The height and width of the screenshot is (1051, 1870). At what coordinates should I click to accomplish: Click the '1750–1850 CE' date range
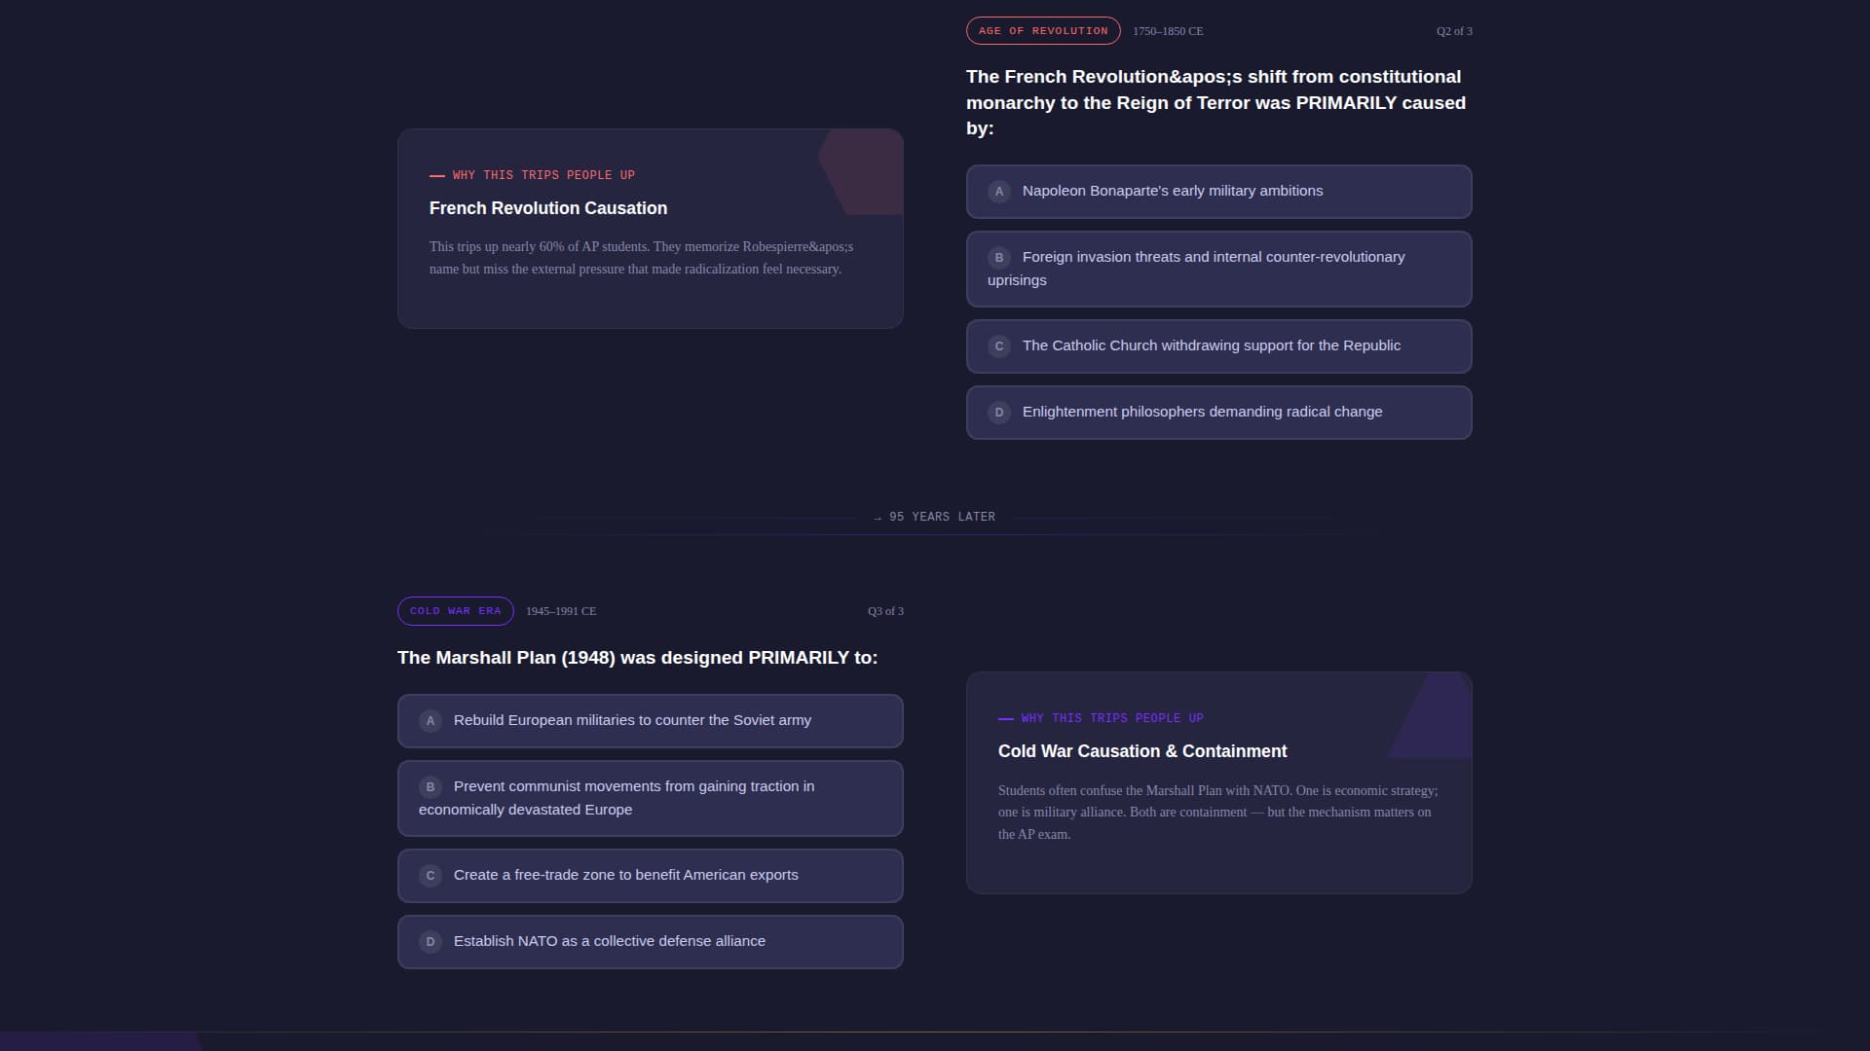(x=1168, y=31)
